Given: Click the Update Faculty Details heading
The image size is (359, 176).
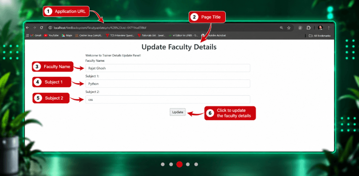Looking at the screenshot, I should 179,47.
